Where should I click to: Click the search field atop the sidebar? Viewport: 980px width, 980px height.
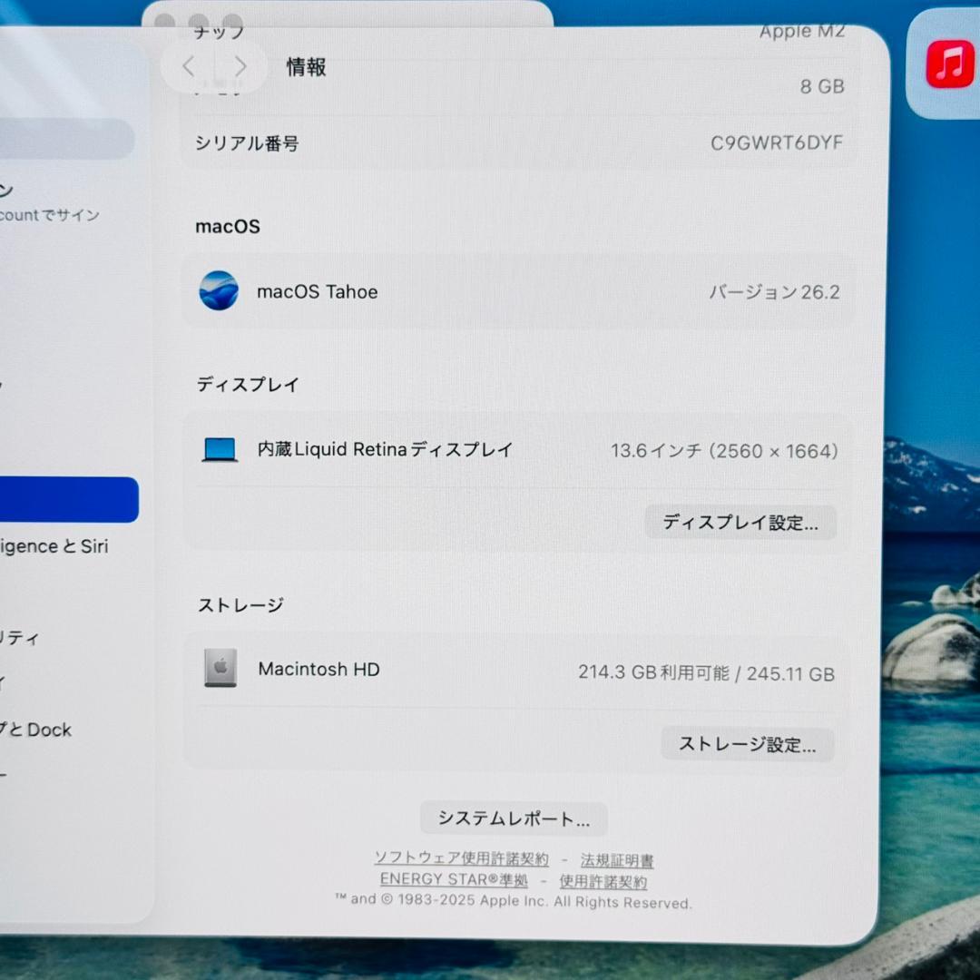(x=64, y=138)
